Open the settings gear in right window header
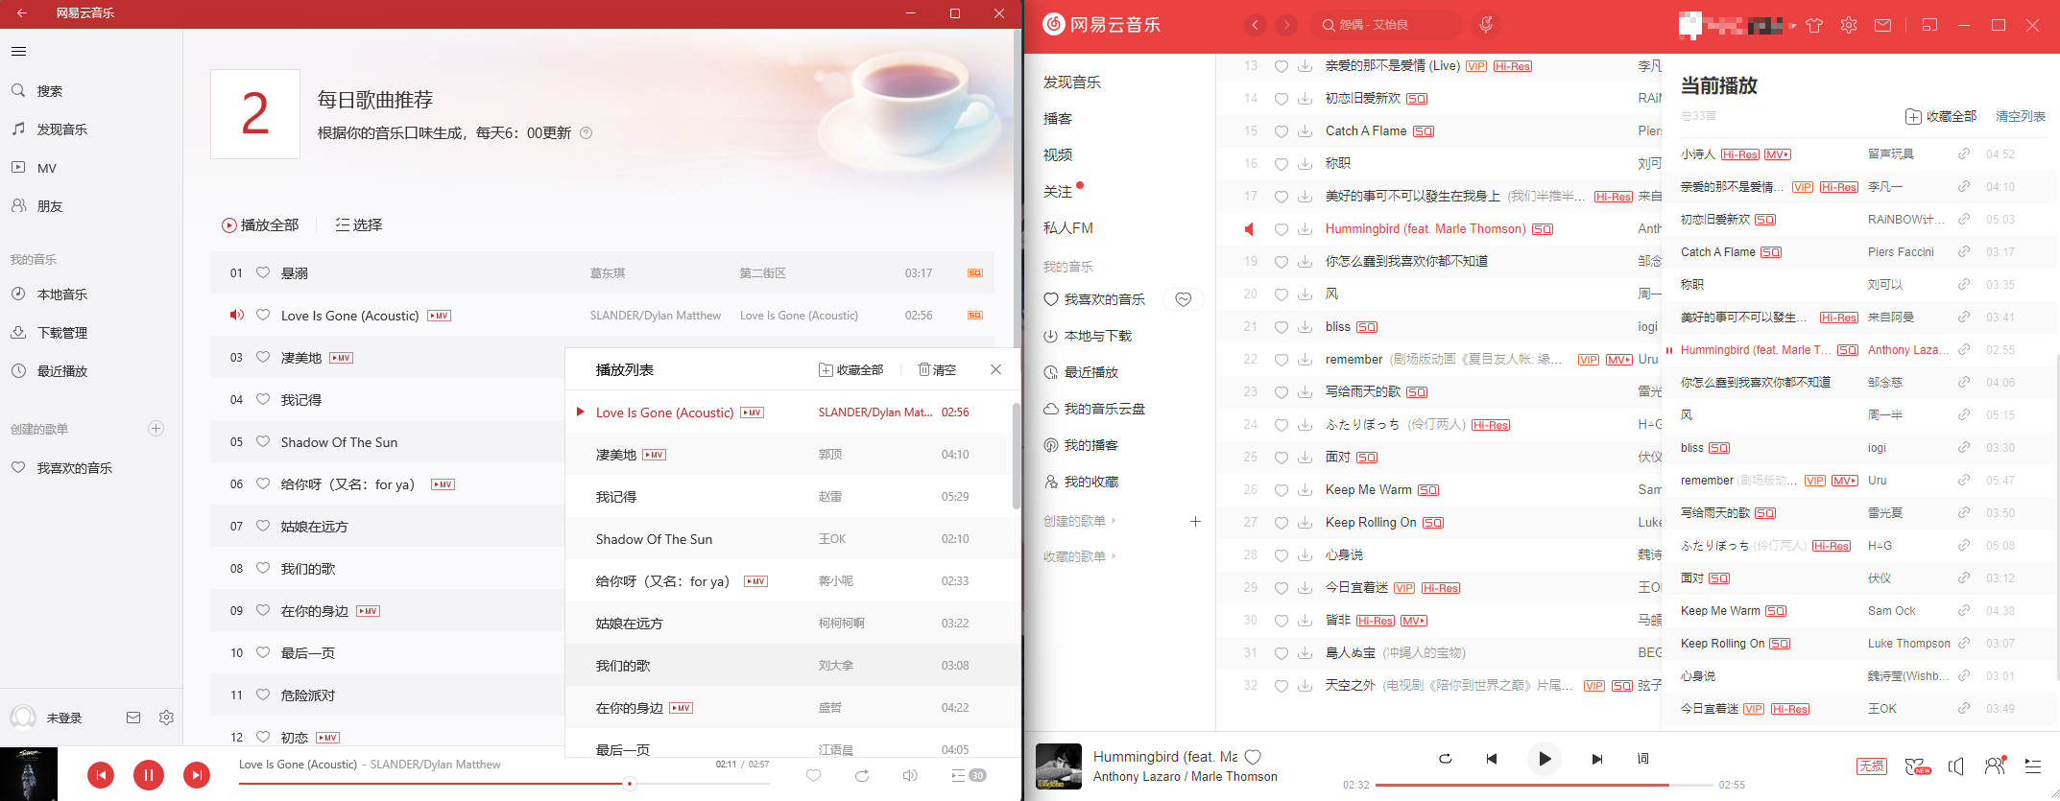The height and width of the screenshot is (801, 2060). click(1849, 26)
